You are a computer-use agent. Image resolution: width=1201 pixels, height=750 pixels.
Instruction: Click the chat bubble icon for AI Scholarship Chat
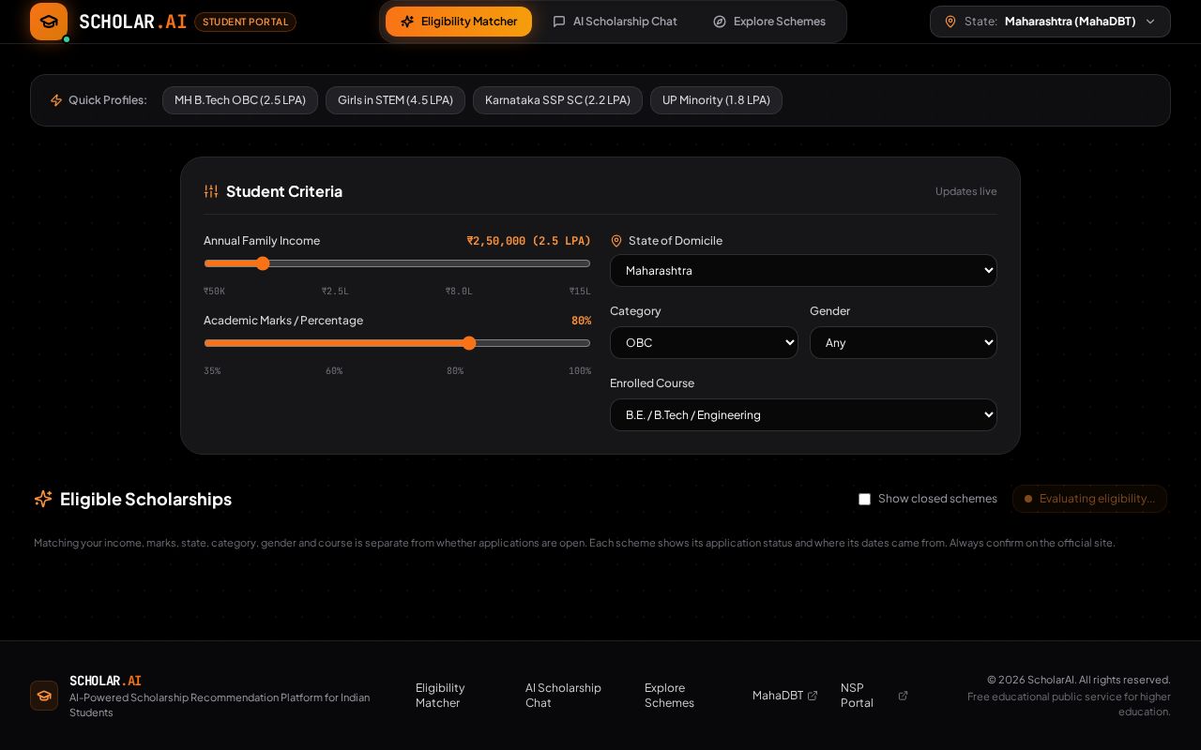coord(559,22)
